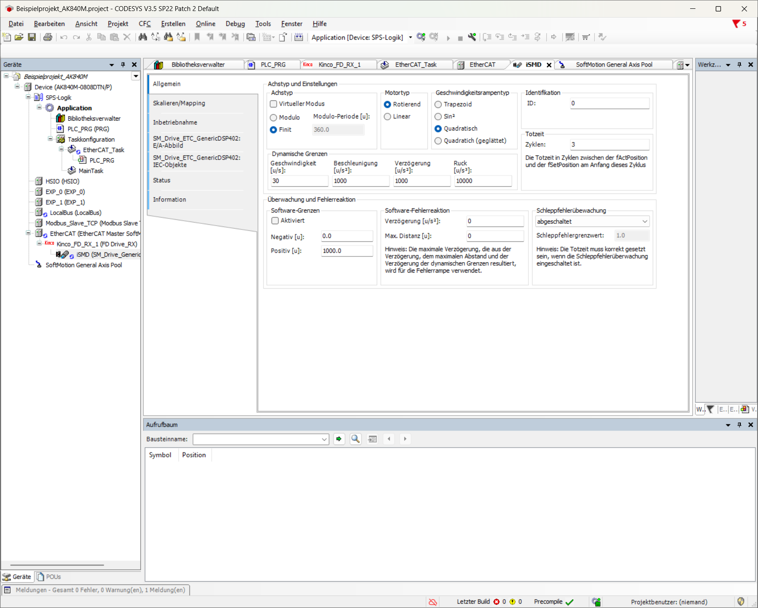Open the Meldungen messages bar

pos(96,590)
